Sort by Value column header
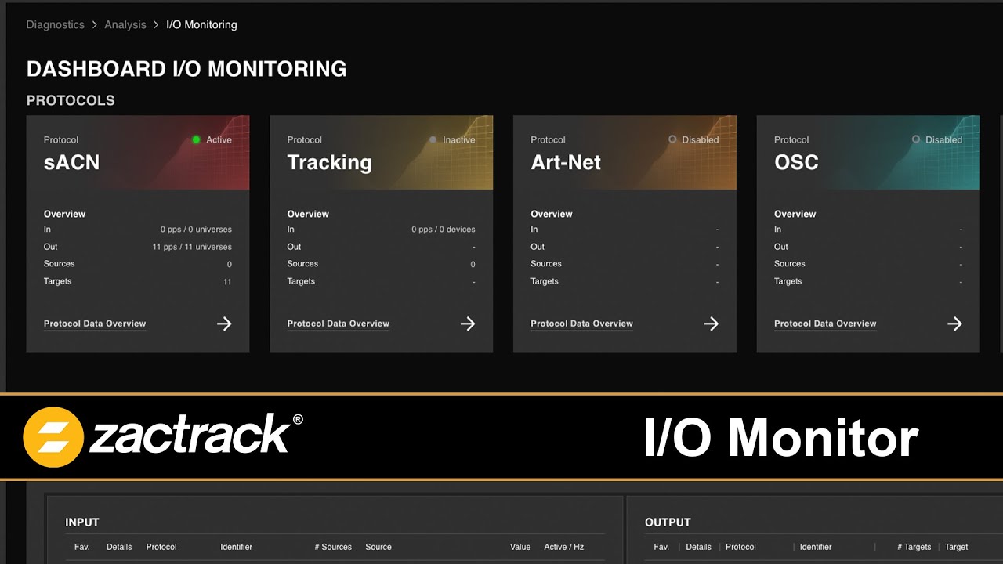This screenshot has height=564, width=1003. (520, 547)
